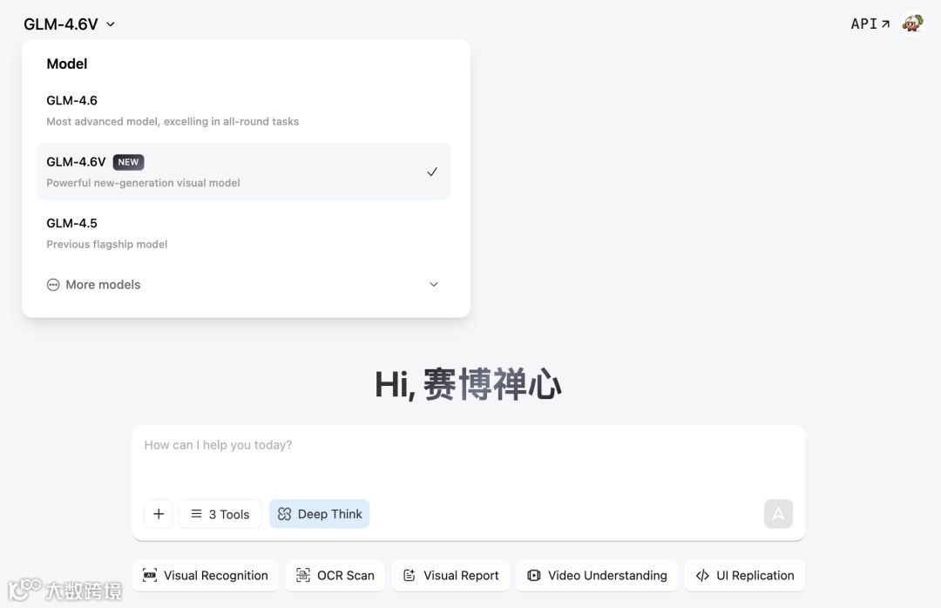Click the Visual Recognition image icon
Image resolution: width=941 pixels, height=608 pixels.
pos(150,576)
